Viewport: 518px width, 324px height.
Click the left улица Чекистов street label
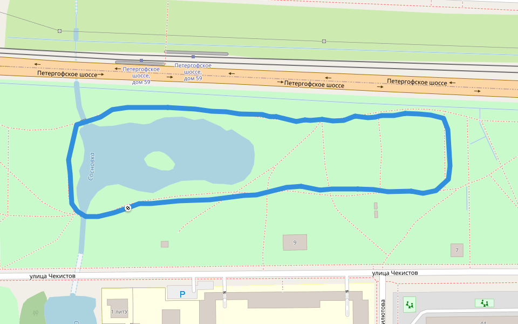pyautogui.click(x=52, y=276)
